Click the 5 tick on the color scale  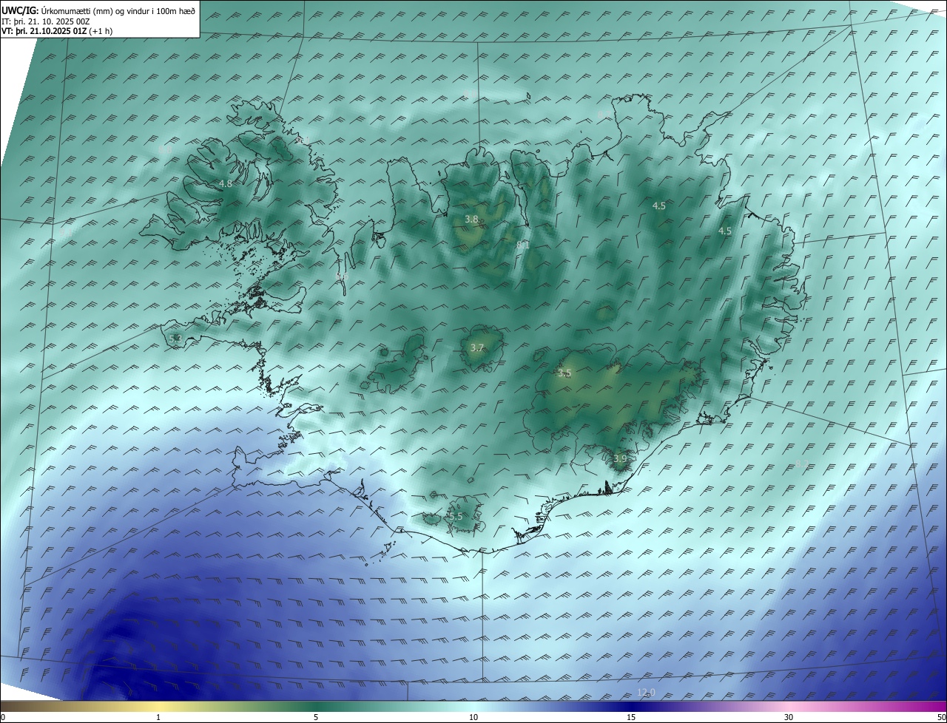(x=316, y=717)
